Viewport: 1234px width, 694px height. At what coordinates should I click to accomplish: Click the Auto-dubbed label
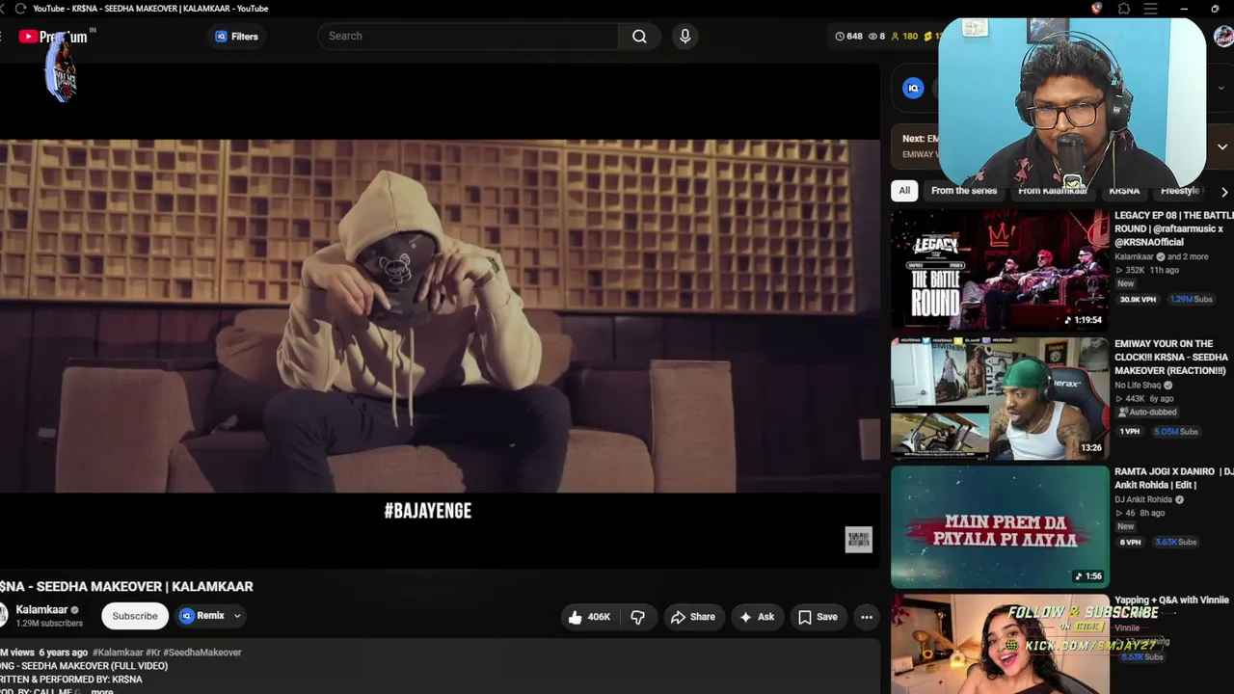coord(1147,413)
